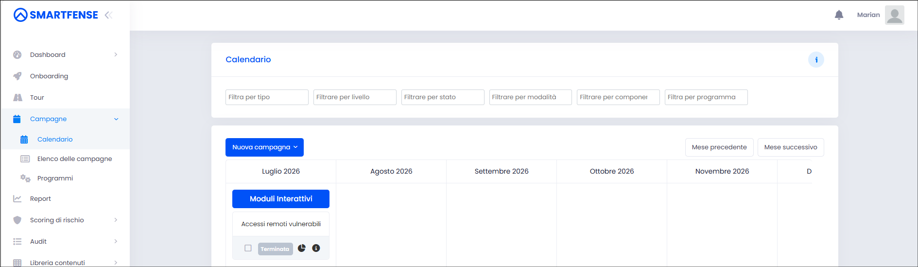The width and height of the screenshot is (918, 267).
Task: Collapse the Campagne section chevron
Action: (116, 119)
